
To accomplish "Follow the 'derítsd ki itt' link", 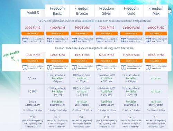I will pos(90,21).
